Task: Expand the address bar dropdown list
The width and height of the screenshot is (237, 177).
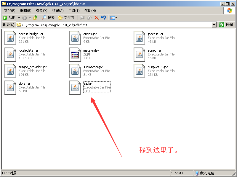Action: [x=214, y=25]
